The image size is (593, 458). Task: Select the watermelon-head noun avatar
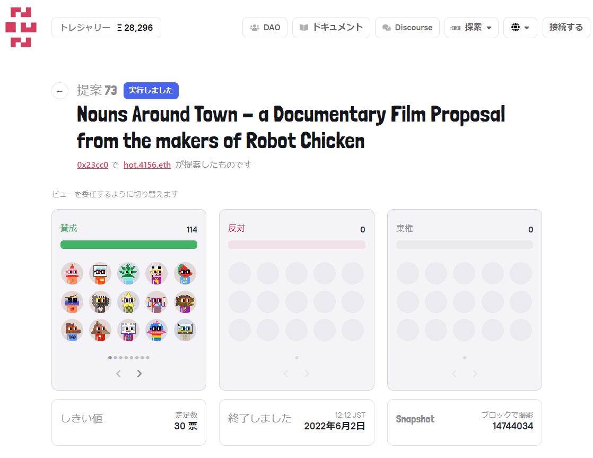tap(185, 273)
